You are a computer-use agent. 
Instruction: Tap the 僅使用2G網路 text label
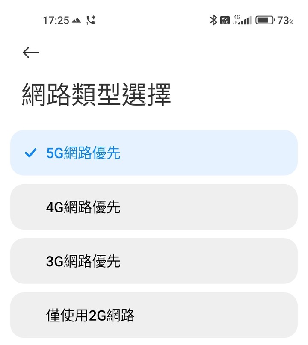(x=90, y=316)
